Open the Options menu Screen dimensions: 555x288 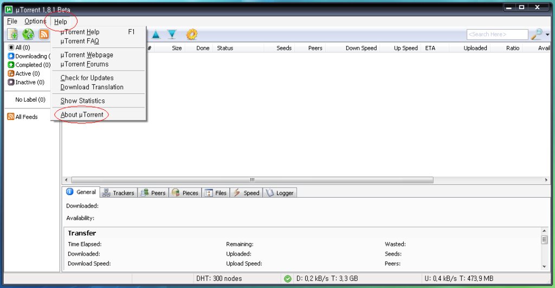35,21
